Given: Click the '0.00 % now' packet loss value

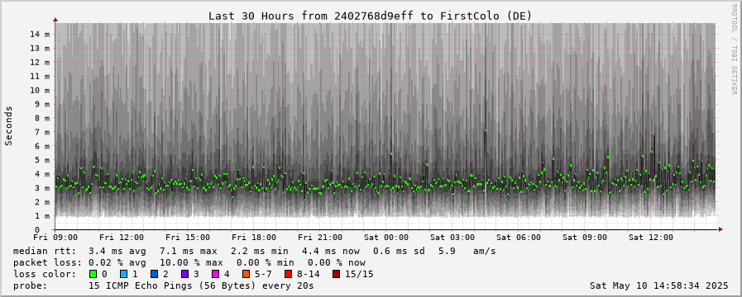Looking at the screenshot, I should point(337,262).
